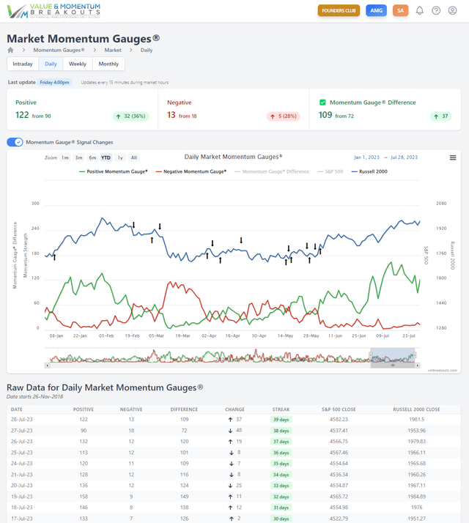The width and height of the screenshot is (469, 523).
Task: Click the Friday 4:00pm last update badge
Action: (x=54, y=82)
